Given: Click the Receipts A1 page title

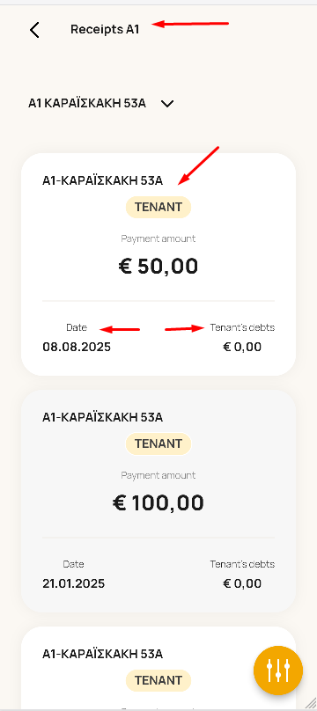Looking at the screenshot, I should click(x=105, y=29).
